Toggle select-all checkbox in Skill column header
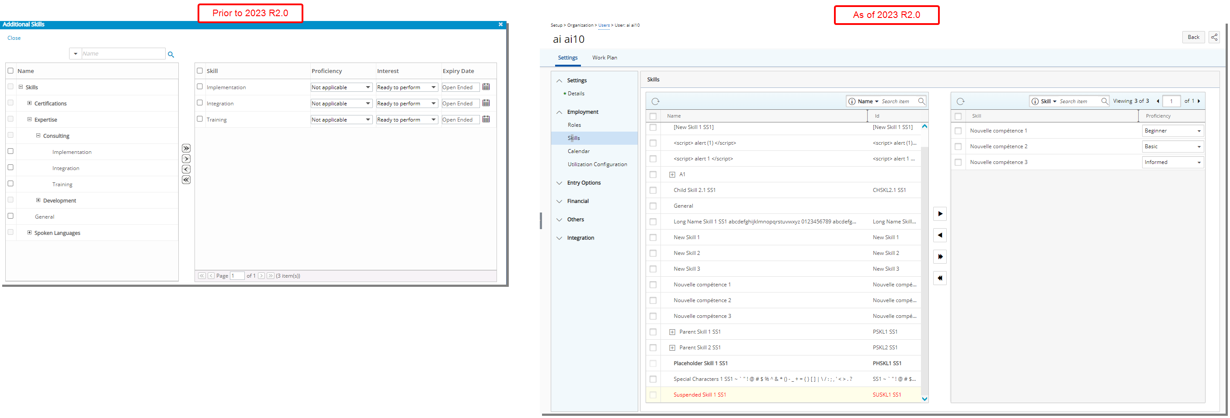Viewport: 1230px width, 418px height. click(200, 71)
